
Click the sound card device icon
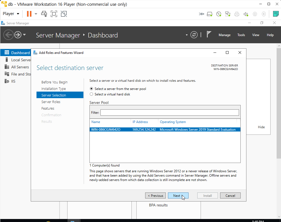(x=246, y=14)
